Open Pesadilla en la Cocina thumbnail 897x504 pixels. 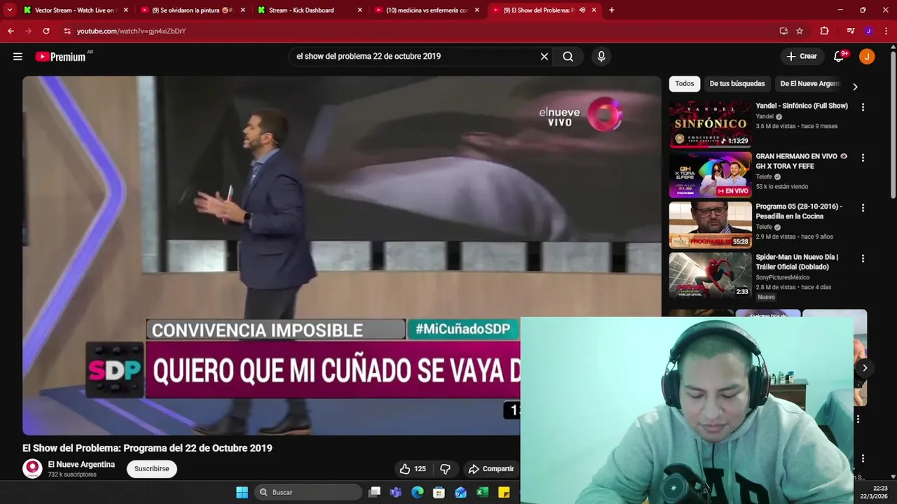point(710,225)
